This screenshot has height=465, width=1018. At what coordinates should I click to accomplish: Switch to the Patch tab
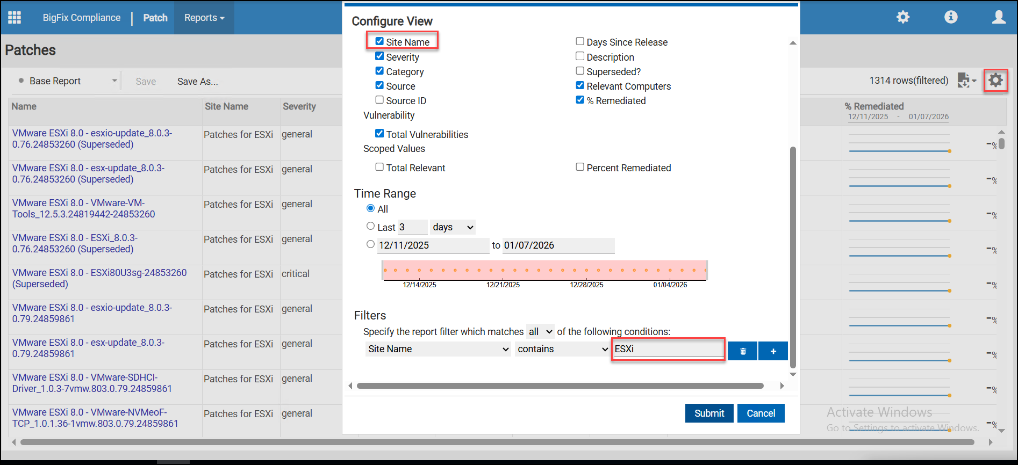click(x=155, y=18)
